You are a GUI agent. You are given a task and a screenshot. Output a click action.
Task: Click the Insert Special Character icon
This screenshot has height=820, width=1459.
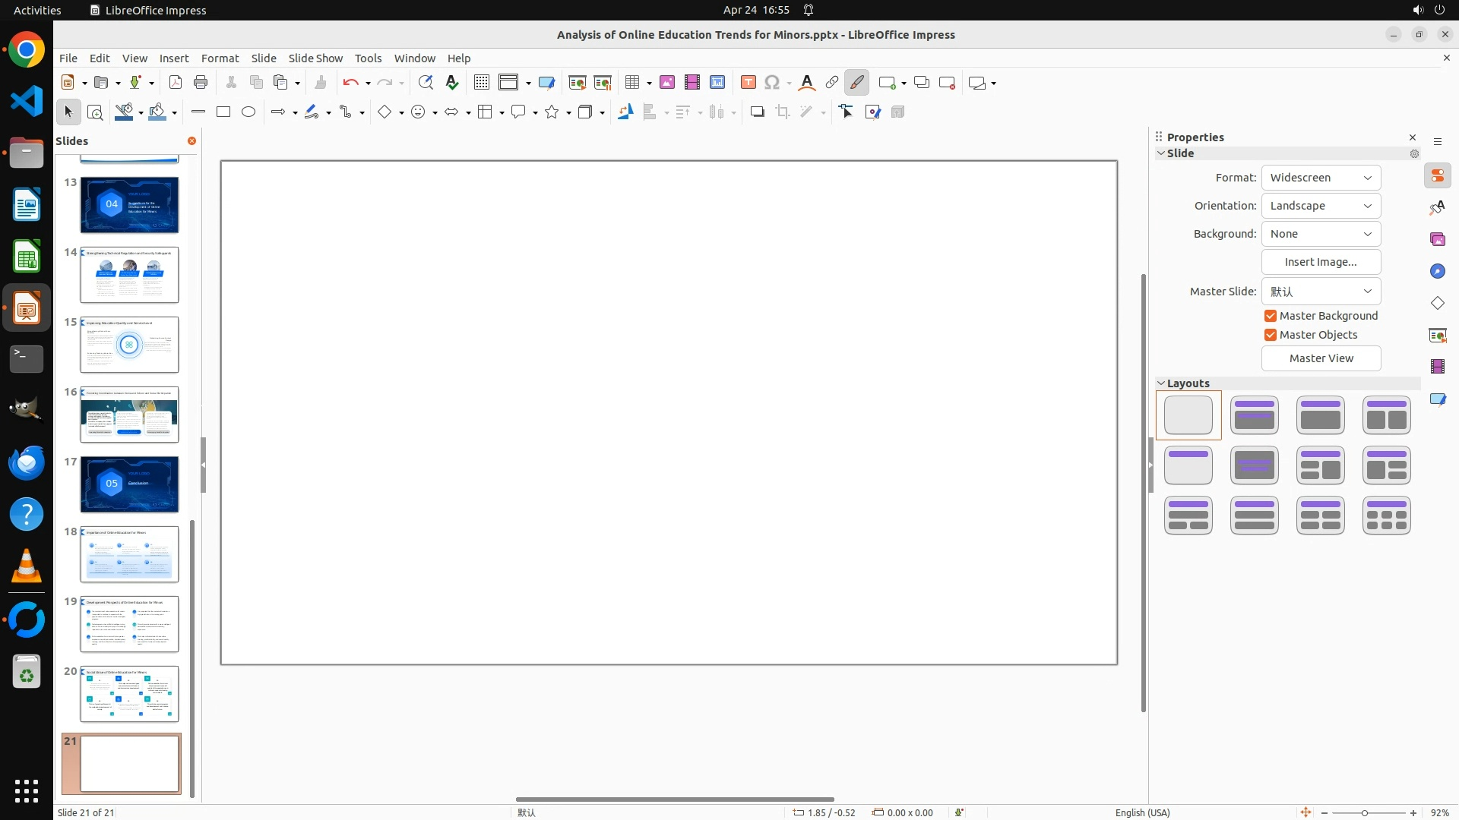pos(772,83)
